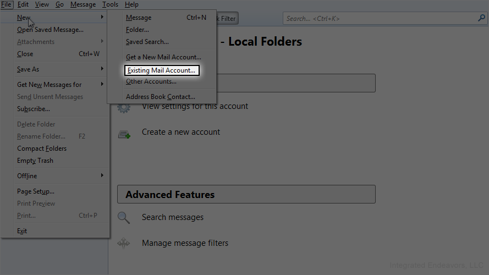Select Empty Trash from the File menu
This screenshot has height=275, width=489.
point(35,161)
